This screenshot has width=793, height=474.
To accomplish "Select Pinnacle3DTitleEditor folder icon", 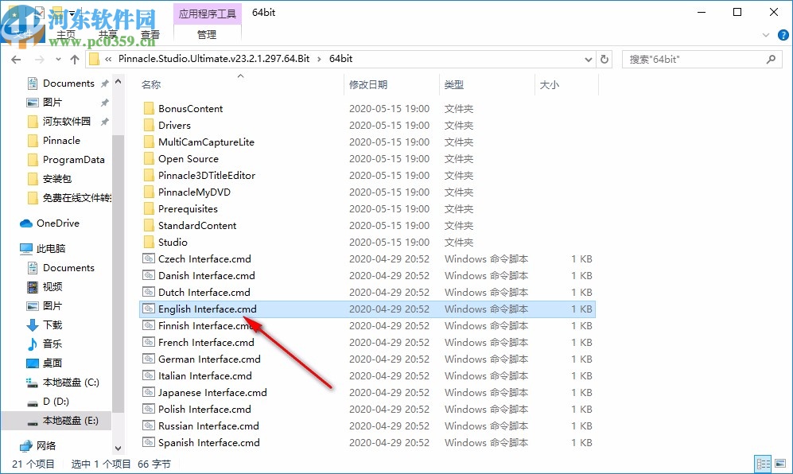I will point(149,175).
